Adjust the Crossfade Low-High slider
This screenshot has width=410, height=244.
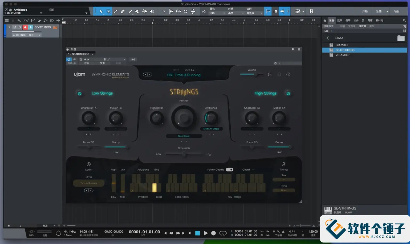[184, 154]
